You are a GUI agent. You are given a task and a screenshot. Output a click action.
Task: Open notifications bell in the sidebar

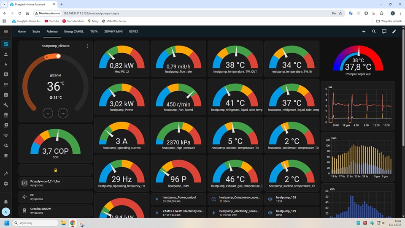6,202
